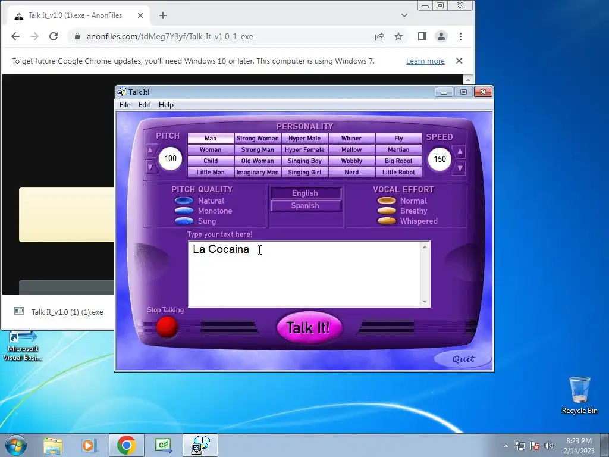This screenshot has height=457, width=609.
Task: Open the File menu in Talk It!
Action: pyautogui.click(x=125, y=105)
